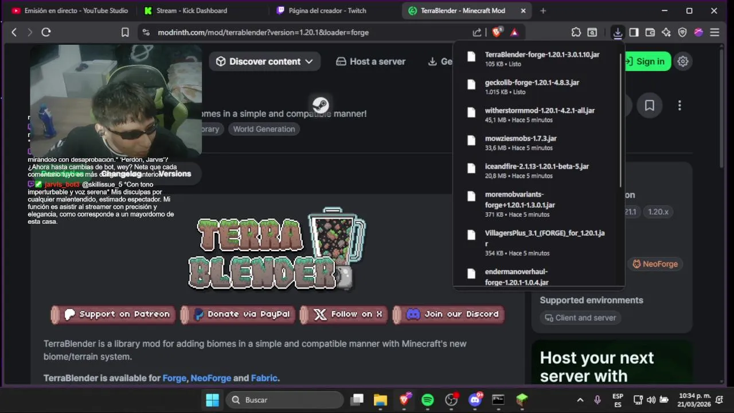This screenshot has height=413, width=734.
Task: Open Spotify from the taskbar
Action: (x=428, y=400)
